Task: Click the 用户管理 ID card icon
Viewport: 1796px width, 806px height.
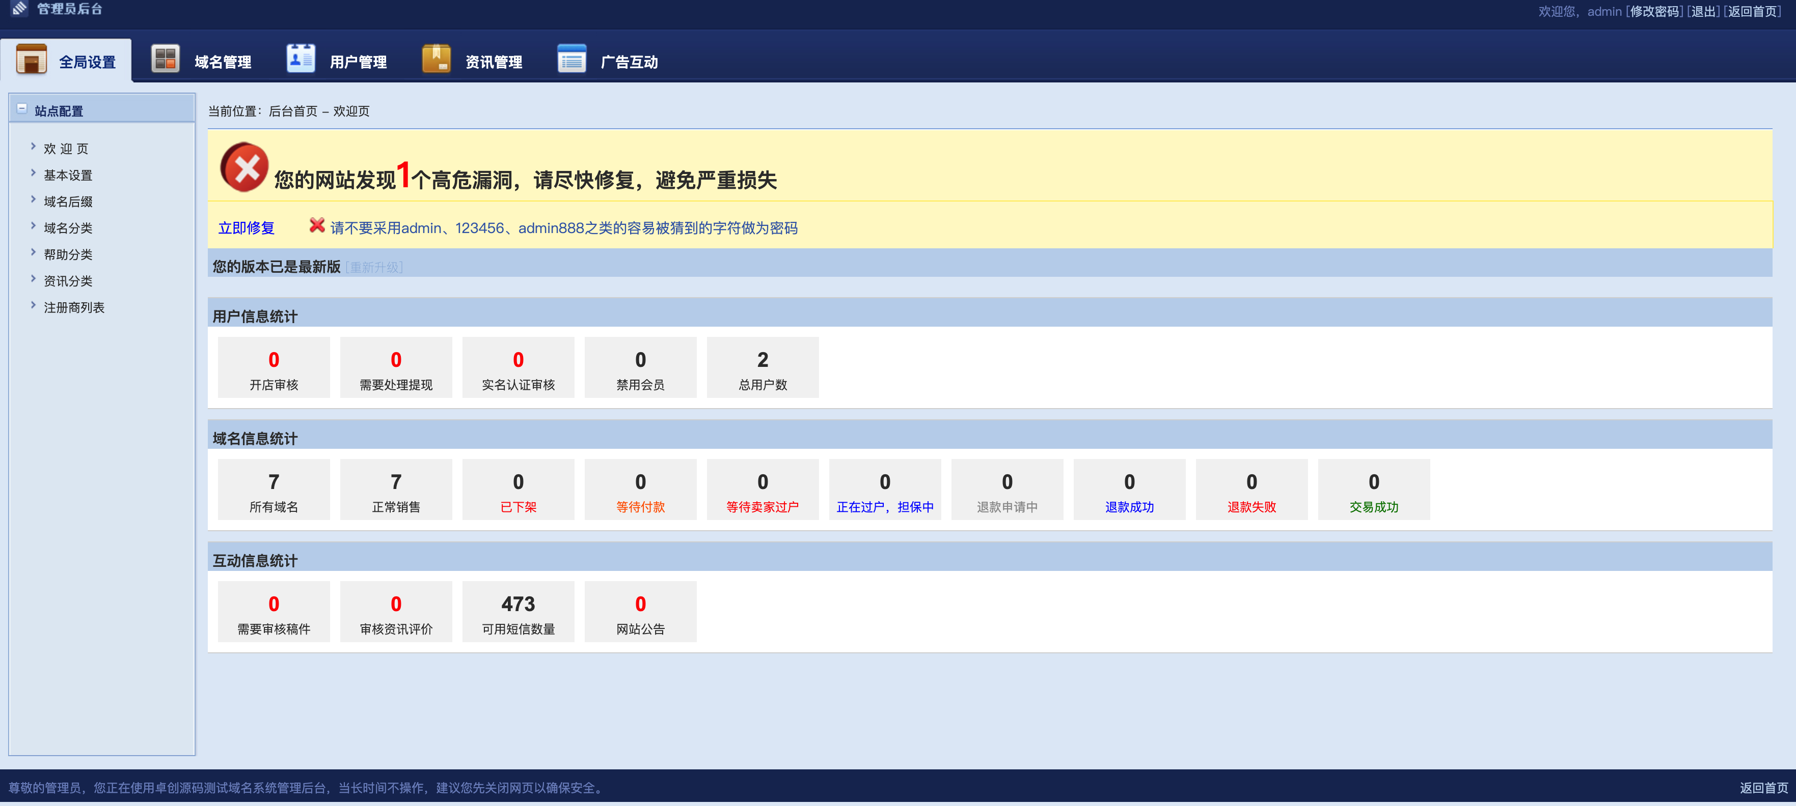Action: (x=301, y=59)
